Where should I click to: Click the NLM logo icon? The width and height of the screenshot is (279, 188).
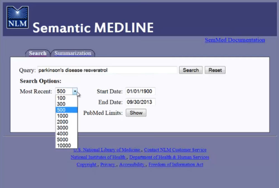pyautogui.click(x=17, y=17)
